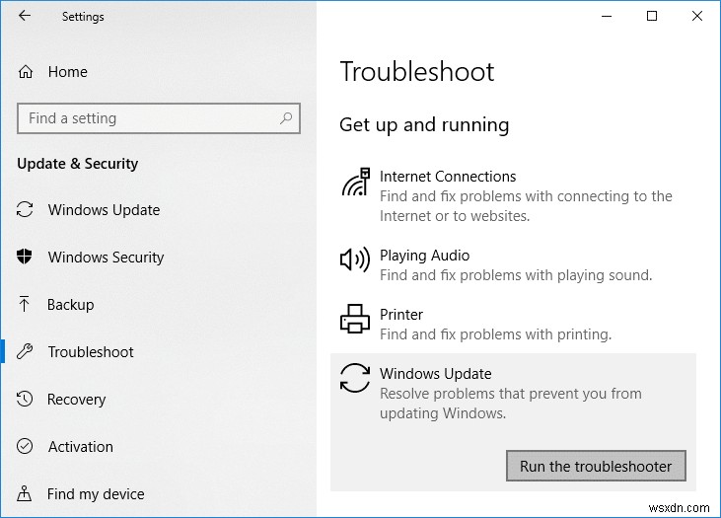Click the Printer icon
721x518 pixels.
355,320
